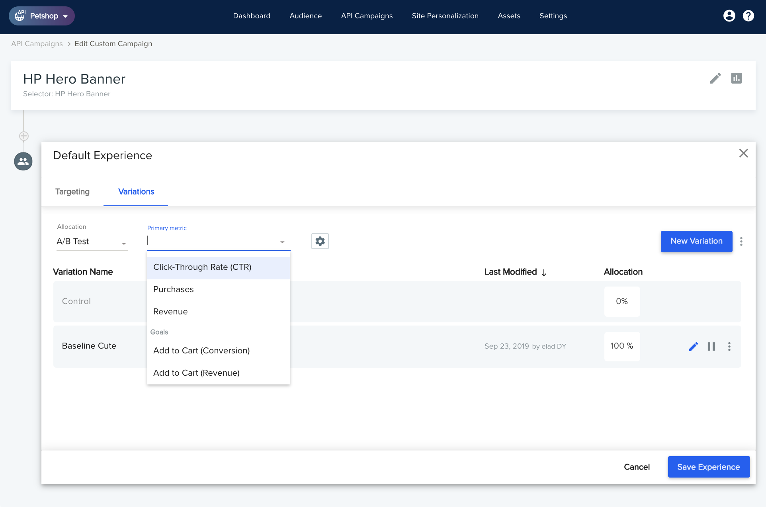
Task: Click the New Variation button
Action: [696, 242]
